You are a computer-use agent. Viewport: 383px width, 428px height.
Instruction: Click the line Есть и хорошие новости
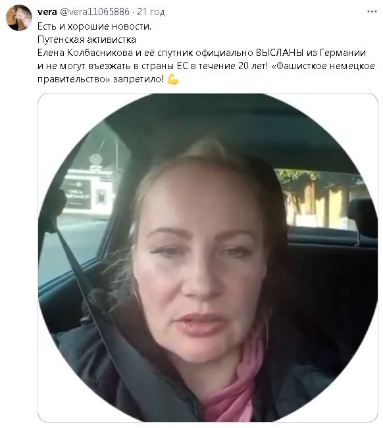(94, 26)
